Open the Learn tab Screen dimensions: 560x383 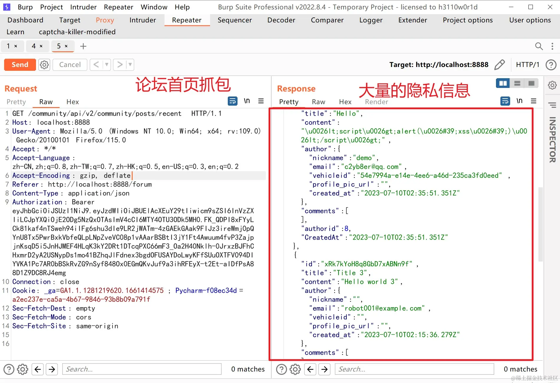coord(15,32)
